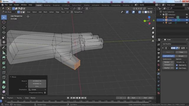The image size is (189, 106).
Task: Enable rendered viewport shading
Action: pos(151,12)
